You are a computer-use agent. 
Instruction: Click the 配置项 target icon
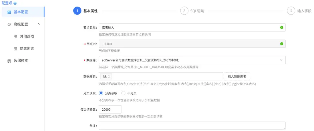[x=15, y=3]
